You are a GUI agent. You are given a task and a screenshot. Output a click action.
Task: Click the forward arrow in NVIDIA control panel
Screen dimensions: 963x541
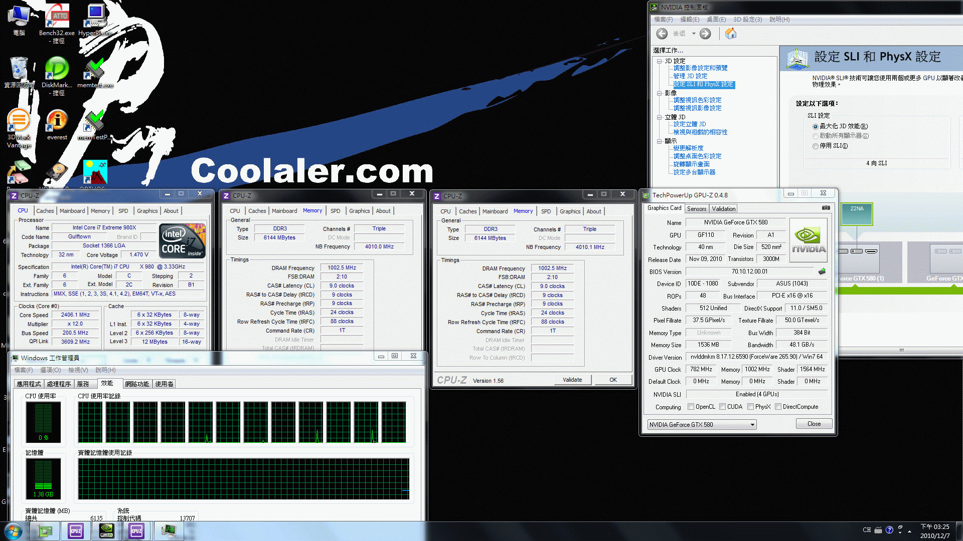click(705, 34)
